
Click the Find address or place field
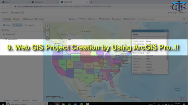click(160, 19)
